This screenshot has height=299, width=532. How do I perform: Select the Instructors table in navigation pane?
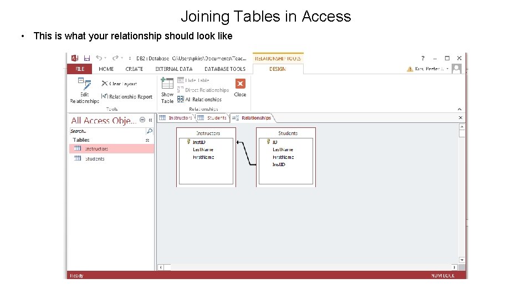coord(111,149)
